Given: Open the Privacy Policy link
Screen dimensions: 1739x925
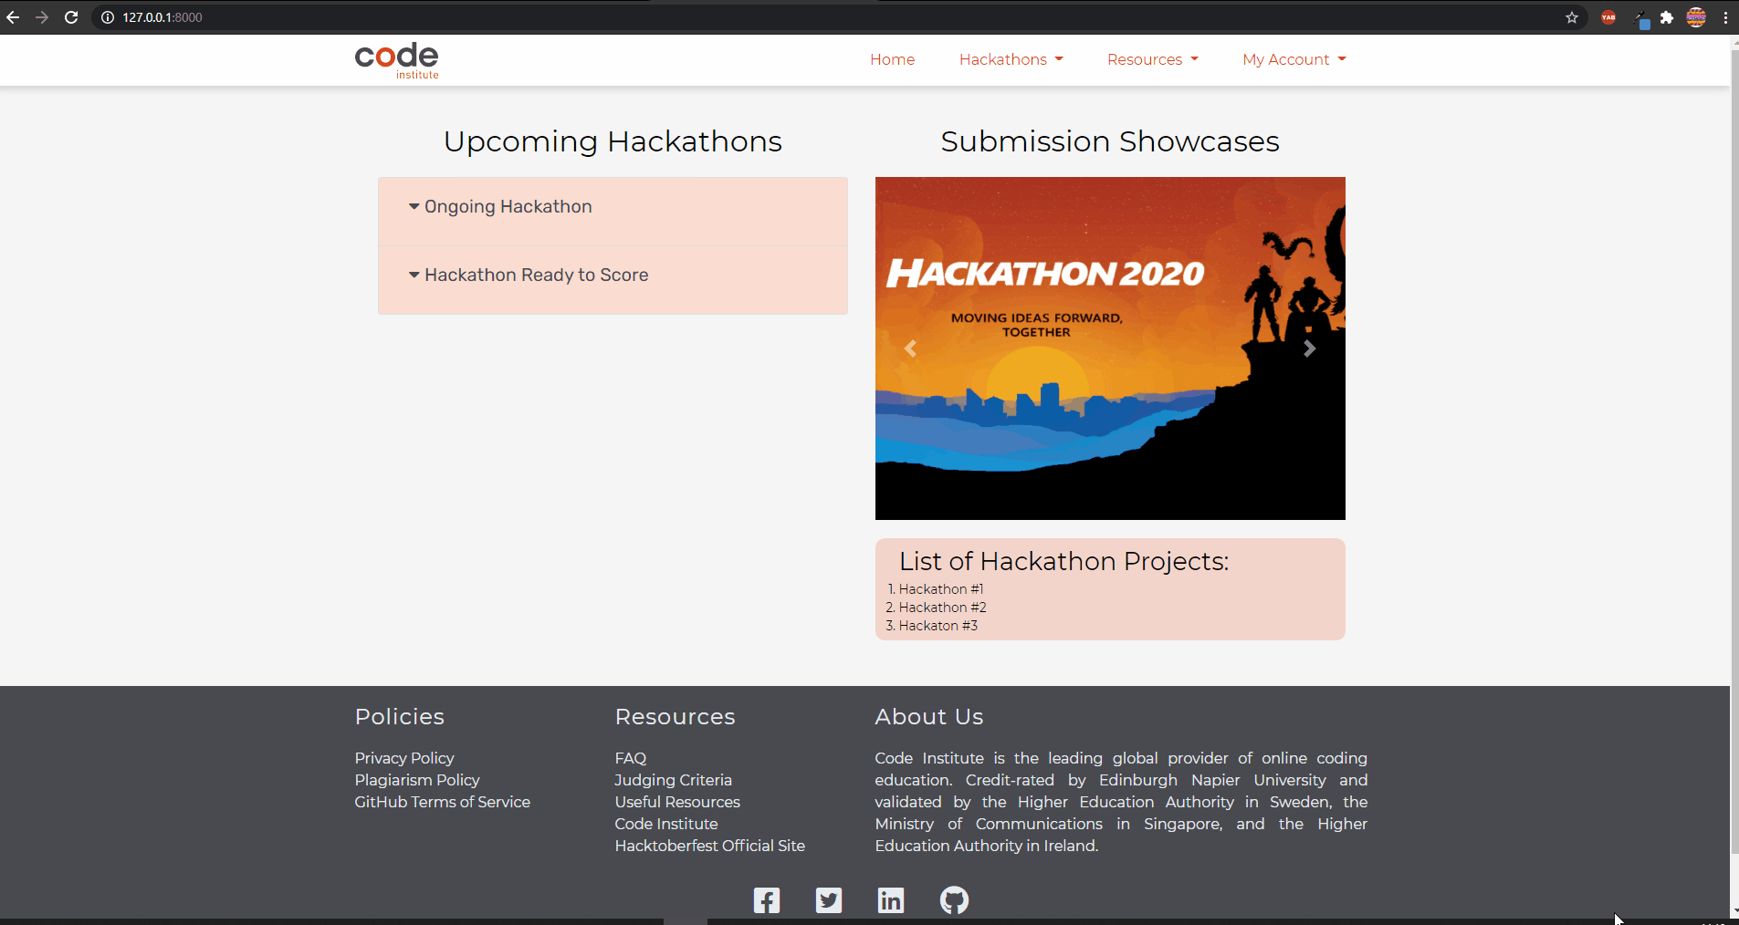Looking at the screenshot, I should coord(404,758).
